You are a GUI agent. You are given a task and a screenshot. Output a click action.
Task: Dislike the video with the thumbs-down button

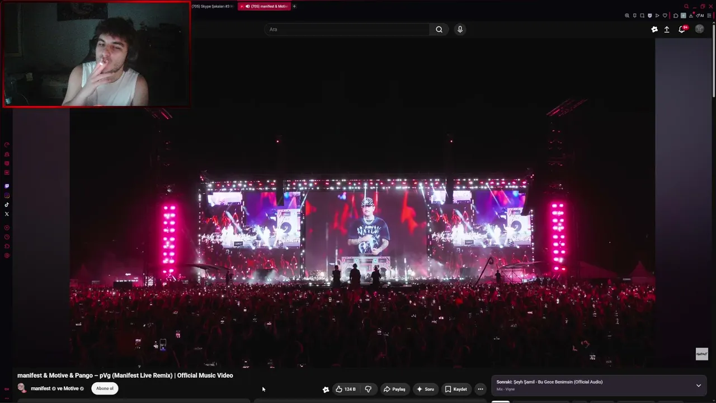click(368, 389)
